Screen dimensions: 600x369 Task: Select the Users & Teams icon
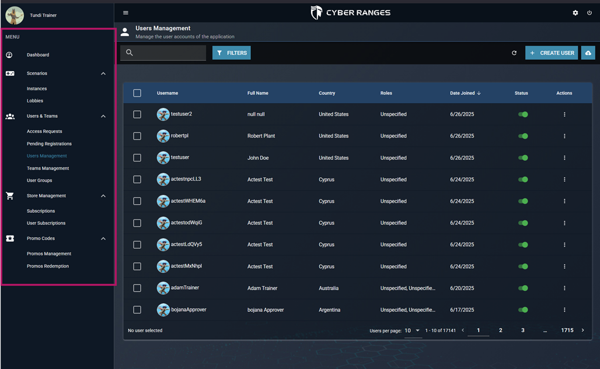coord(9,116)
